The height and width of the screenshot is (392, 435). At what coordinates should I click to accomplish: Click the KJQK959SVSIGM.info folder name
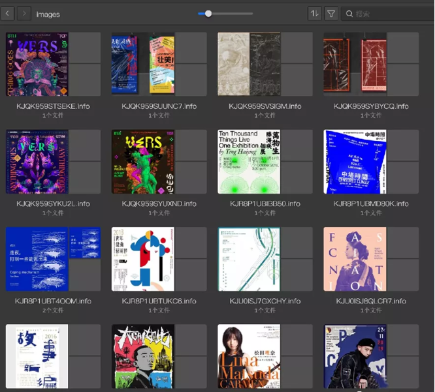pyautogui.click(x=265, y=106)
